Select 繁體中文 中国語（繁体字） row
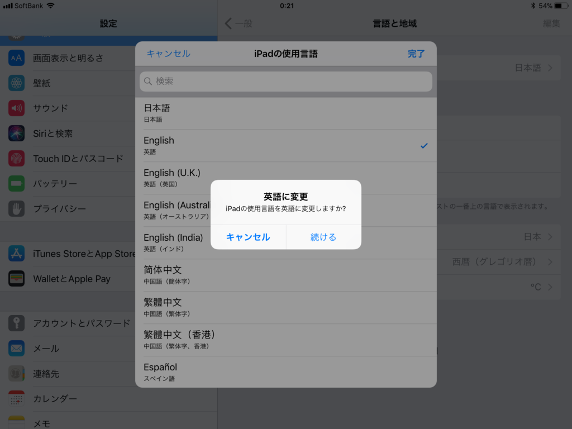 286,308
